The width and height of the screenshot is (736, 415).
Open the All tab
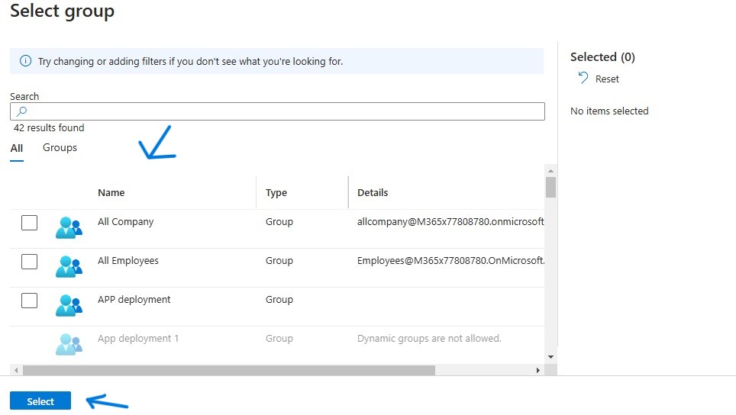click(x=17, y=148)
